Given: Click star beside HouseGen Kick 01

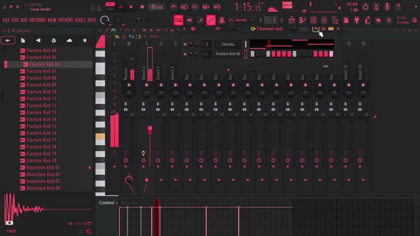Looking at the screenshot, I should pos(89,167).
